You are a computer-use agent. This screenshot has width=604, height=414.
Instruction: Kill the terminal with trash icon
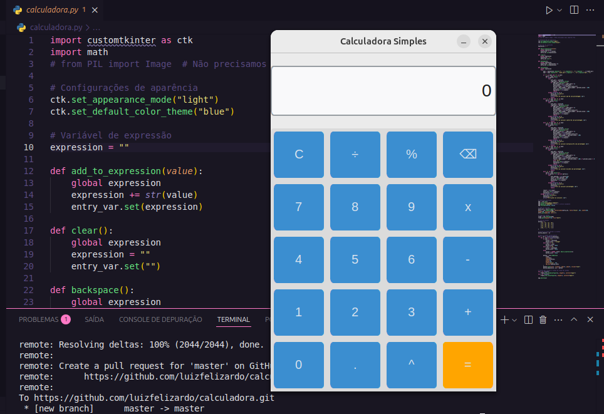tap(543, 319)
